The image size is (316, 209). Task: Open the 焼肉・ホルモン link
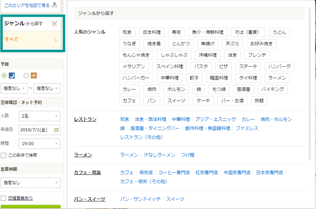tap(276, 119)
